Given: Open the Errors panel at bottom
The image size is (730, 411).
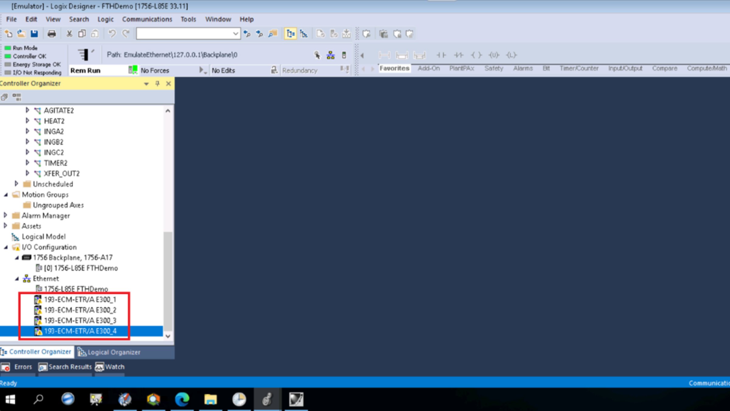Looking at the screenshot, I should 17,367.
